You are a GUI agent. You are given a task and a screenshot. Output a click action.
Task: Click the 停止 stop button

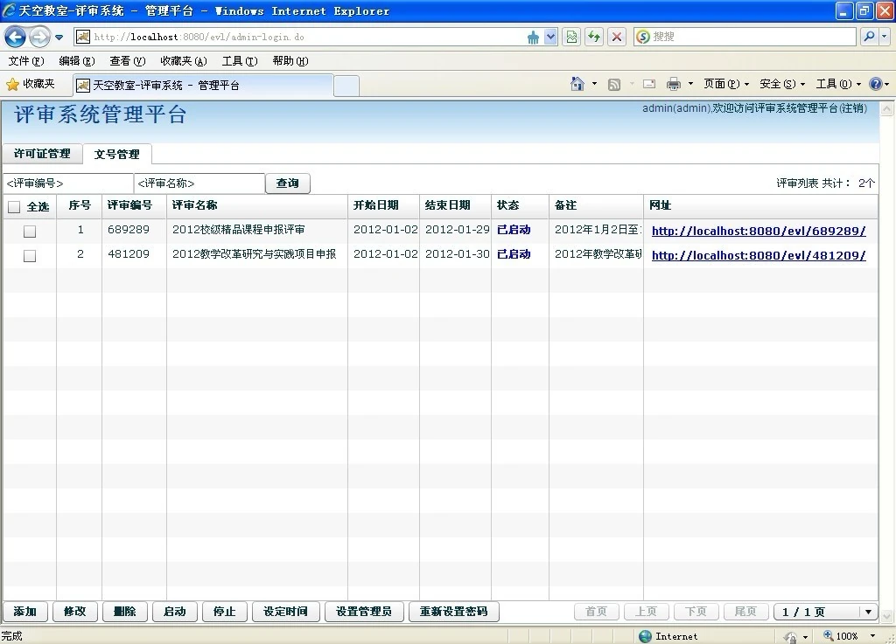pyautogui.click(x=225, y=612)
